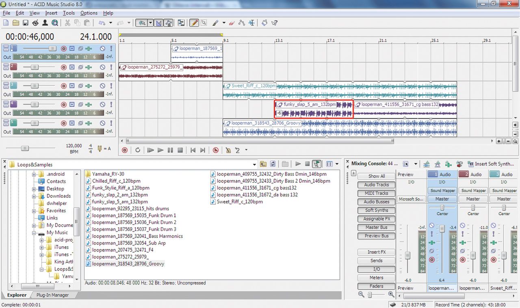This screenshot has height=308, width=520.
Task: Open the Tools menu
Action: click(69, 13)
